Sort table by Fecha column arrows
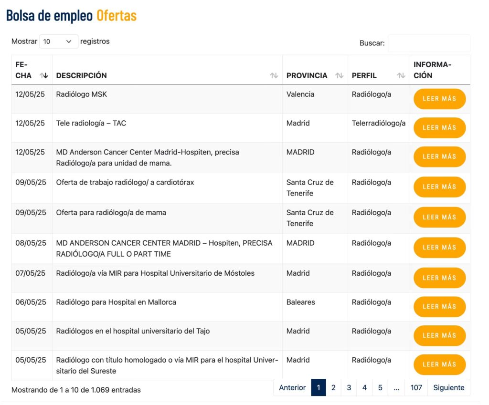This screenshot has width=489, height=405. tap(44, 75)
